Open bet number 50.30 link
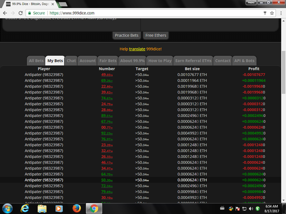Screen dimensions: 286x214 107,180
